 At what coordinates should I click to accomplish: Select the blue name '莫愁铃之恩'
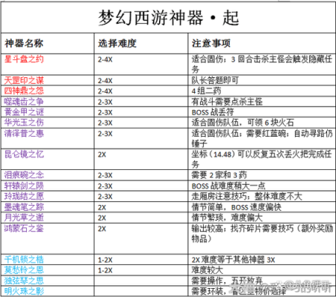(24, 270)
